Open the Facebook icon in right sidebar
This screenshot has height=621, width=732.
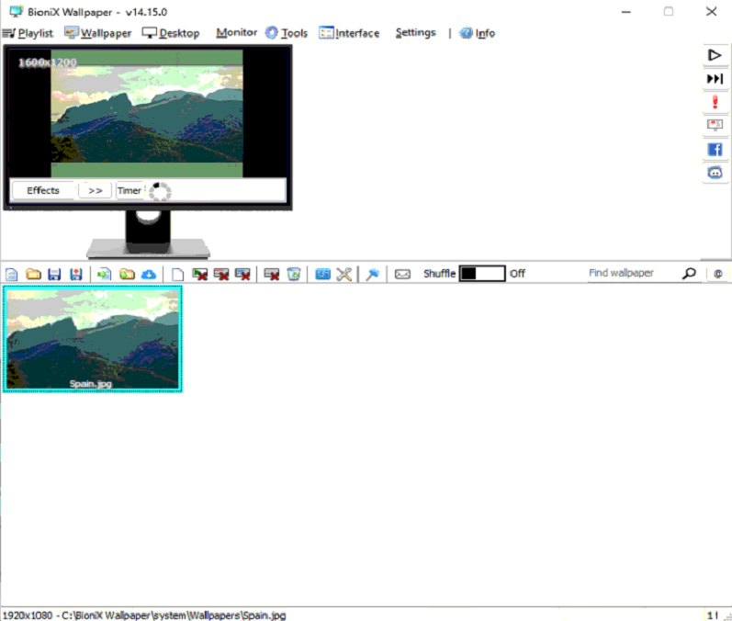tap(714, 149)
